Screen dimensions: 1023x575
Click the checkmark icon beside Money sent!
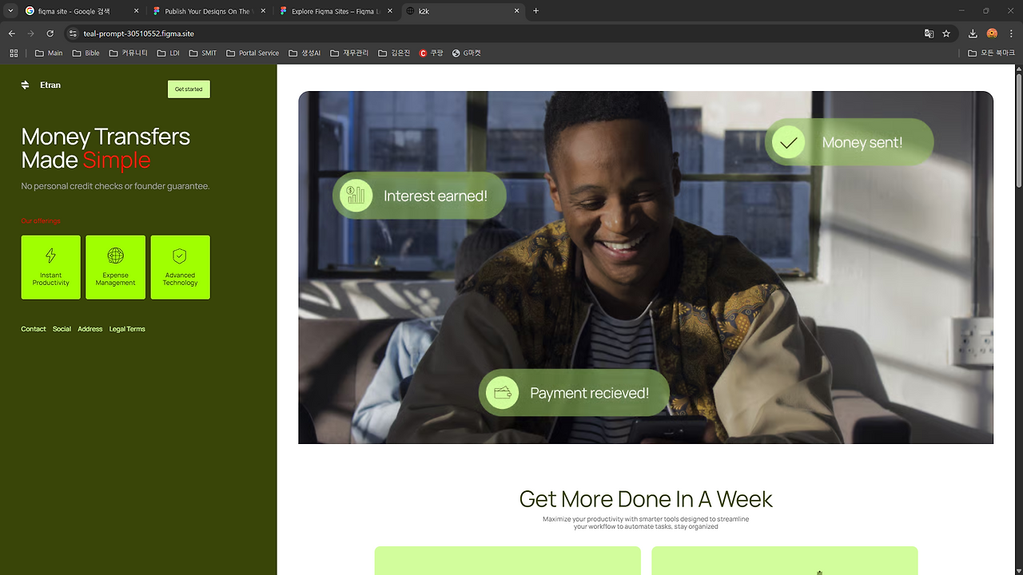pos(789,142)
